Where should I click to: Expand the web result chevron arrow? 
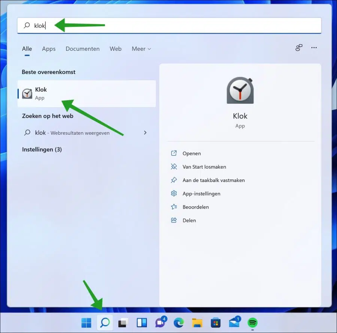point(145,133)
